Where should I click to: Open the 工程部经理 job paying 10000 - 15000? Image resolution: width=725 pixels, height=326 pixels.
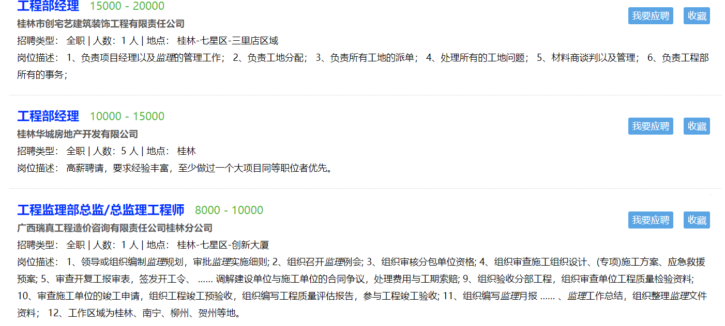point(48,116)
